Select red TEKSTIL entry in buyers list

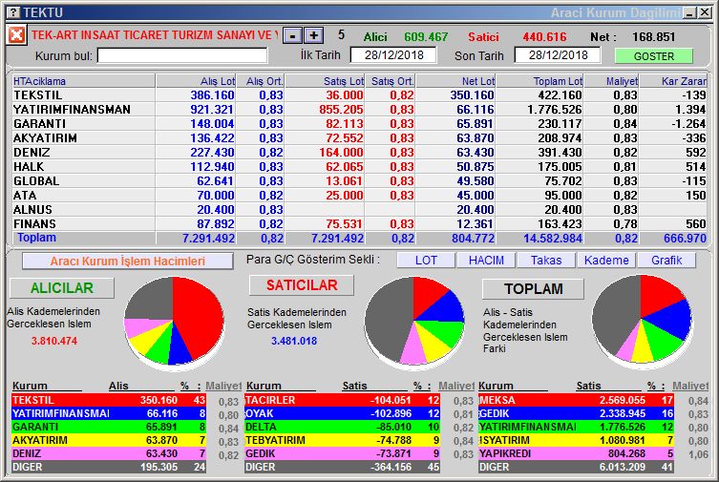[109, 400]
